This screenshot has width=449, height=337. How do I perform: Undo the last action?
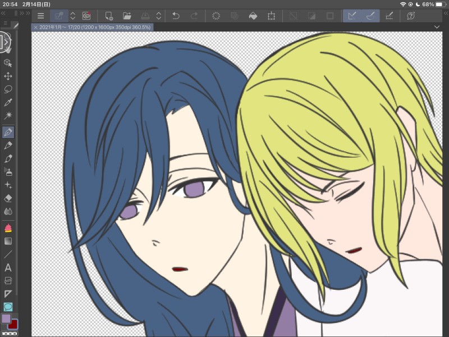tap(176, 16)
